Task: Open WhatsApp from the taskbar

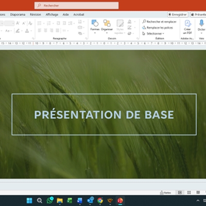Action: pyautogui.click(x=50, y=200)
